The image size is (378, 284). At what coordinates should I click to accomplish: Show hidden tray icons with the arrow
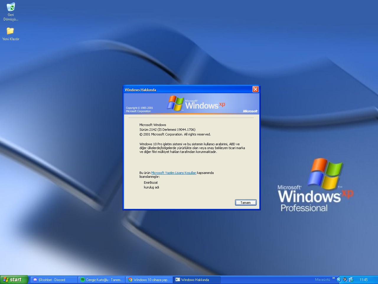pos(339,280)
